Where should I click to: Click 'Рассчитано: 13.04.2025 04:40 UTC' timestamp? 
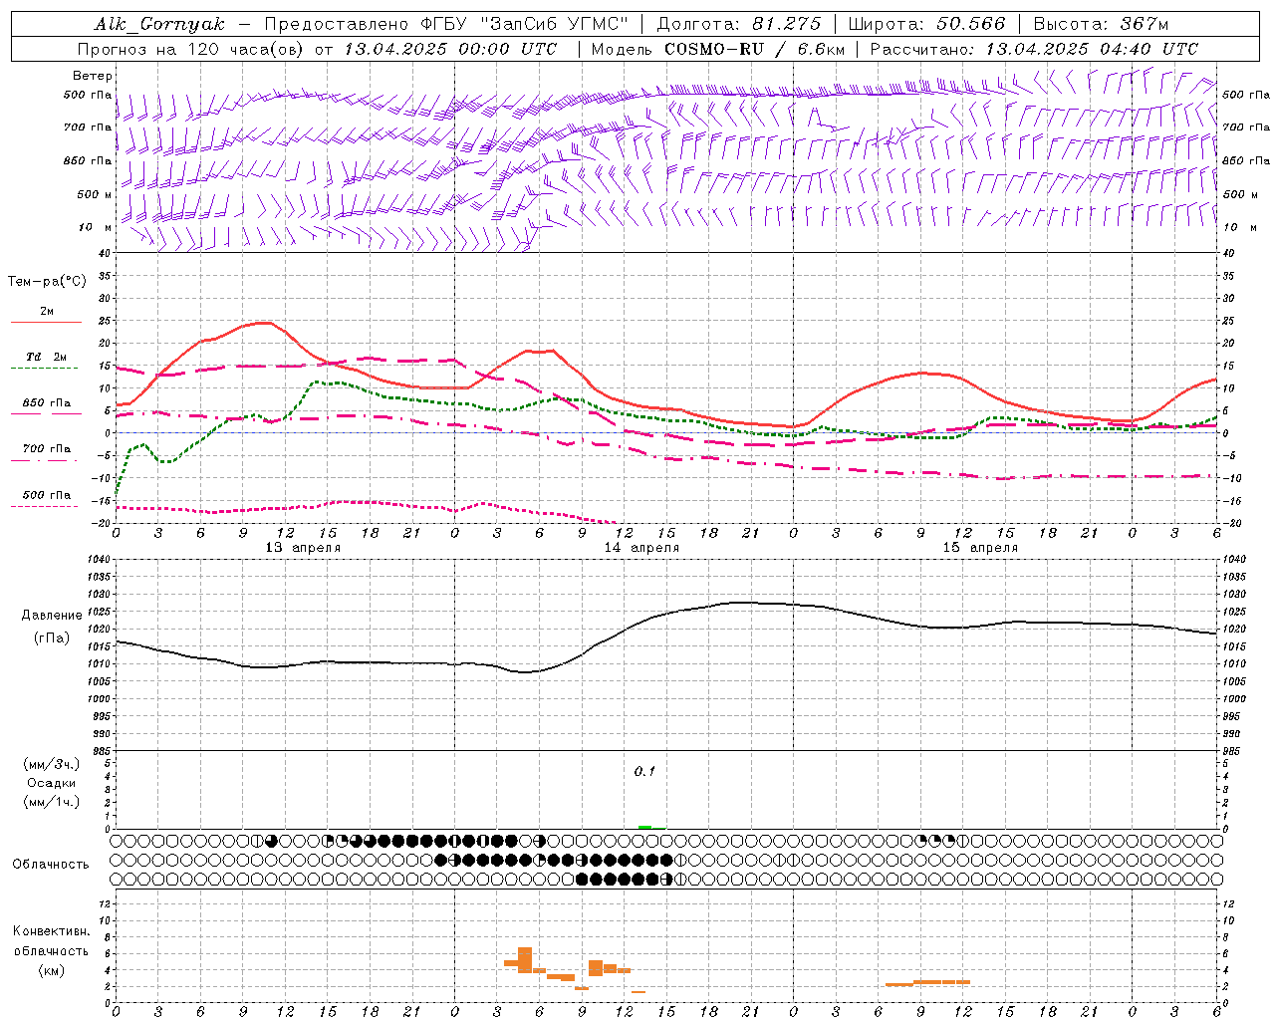pyautogui.click(x=1034, y=49)
